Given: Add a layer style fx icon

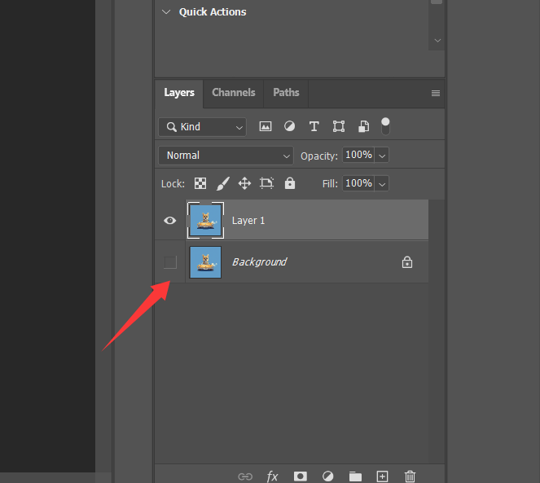Looking at the screenshot, I should [x=272, y=476].
